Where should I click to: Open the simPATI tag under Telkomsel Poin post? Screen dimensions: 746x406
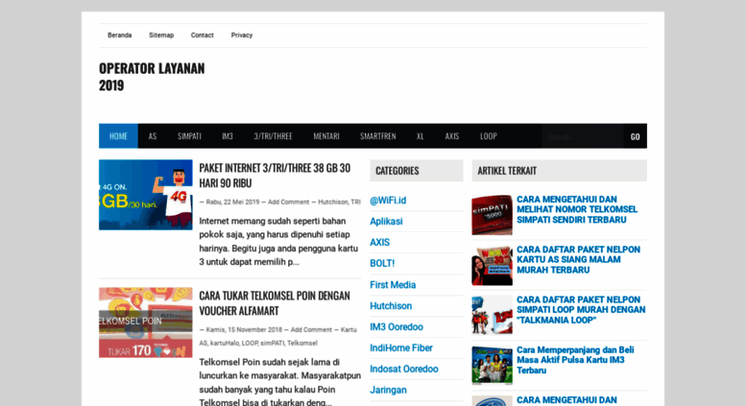click(272, 343)
